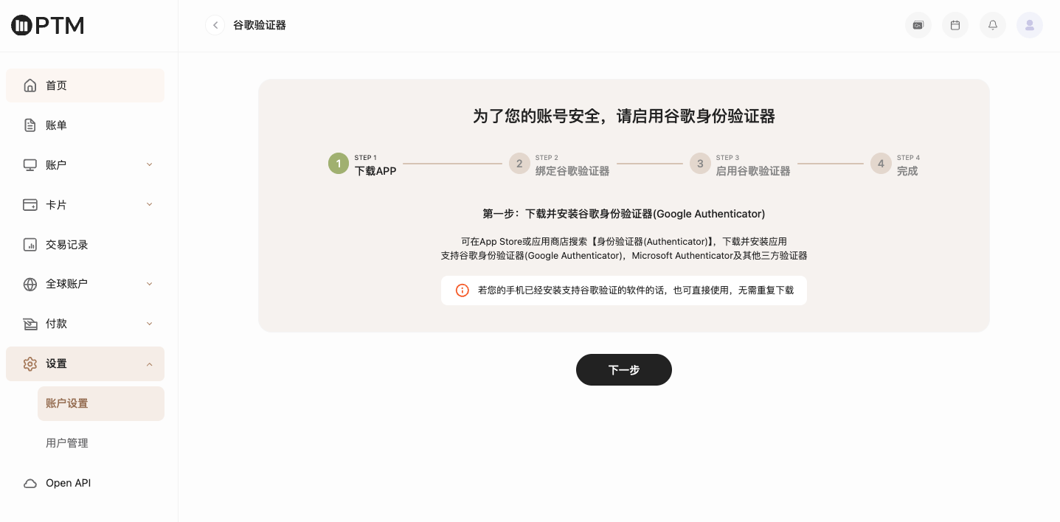
Task: Click the globe icon next to 全球账户
Action: click(x=30, y=284)
